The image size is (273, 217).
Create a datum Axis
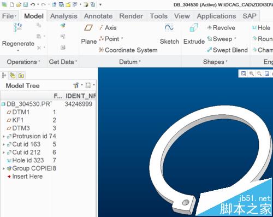[108, 28]
